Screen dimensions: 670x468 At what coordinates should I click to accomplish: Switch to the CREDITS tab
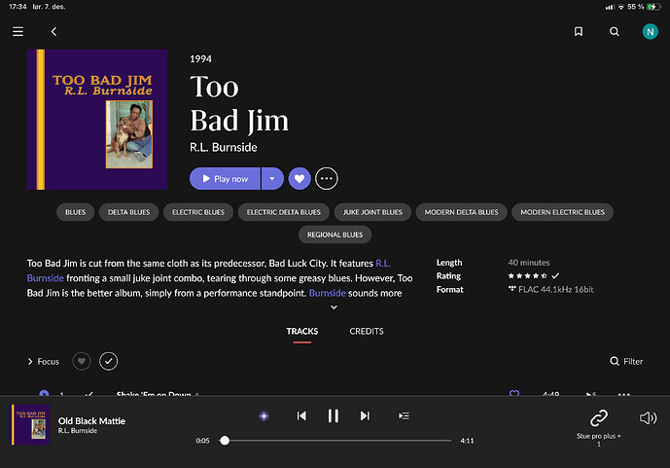pos(367,331)
